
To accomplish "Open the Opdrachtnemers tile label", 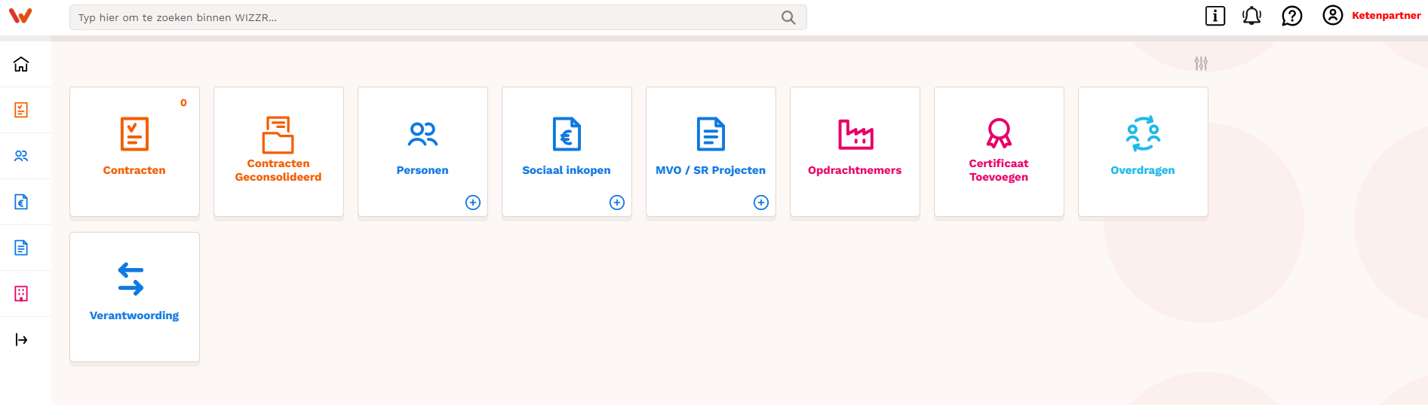I will coord(855,170).
